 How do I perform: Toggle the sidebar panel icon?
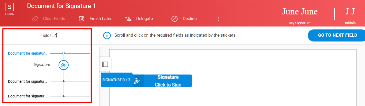(105, 65)
